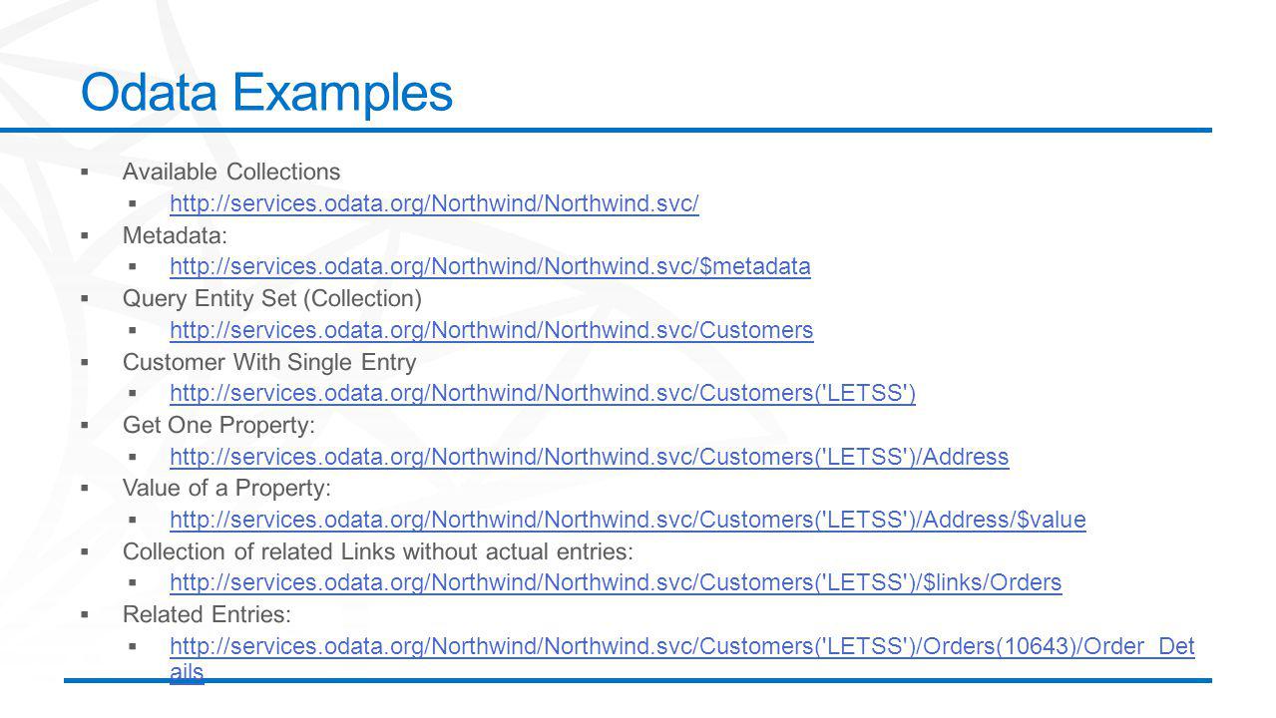
Task: Click the Related Entries: heading
Action: click(207, 614)
